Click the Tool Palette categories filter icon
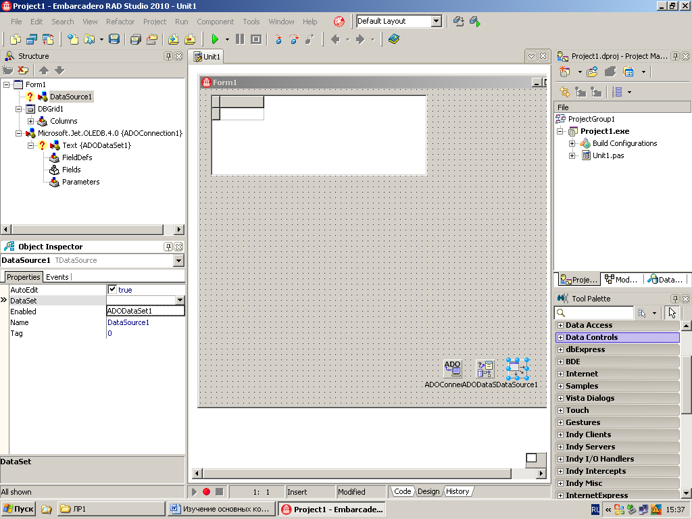 642,313
